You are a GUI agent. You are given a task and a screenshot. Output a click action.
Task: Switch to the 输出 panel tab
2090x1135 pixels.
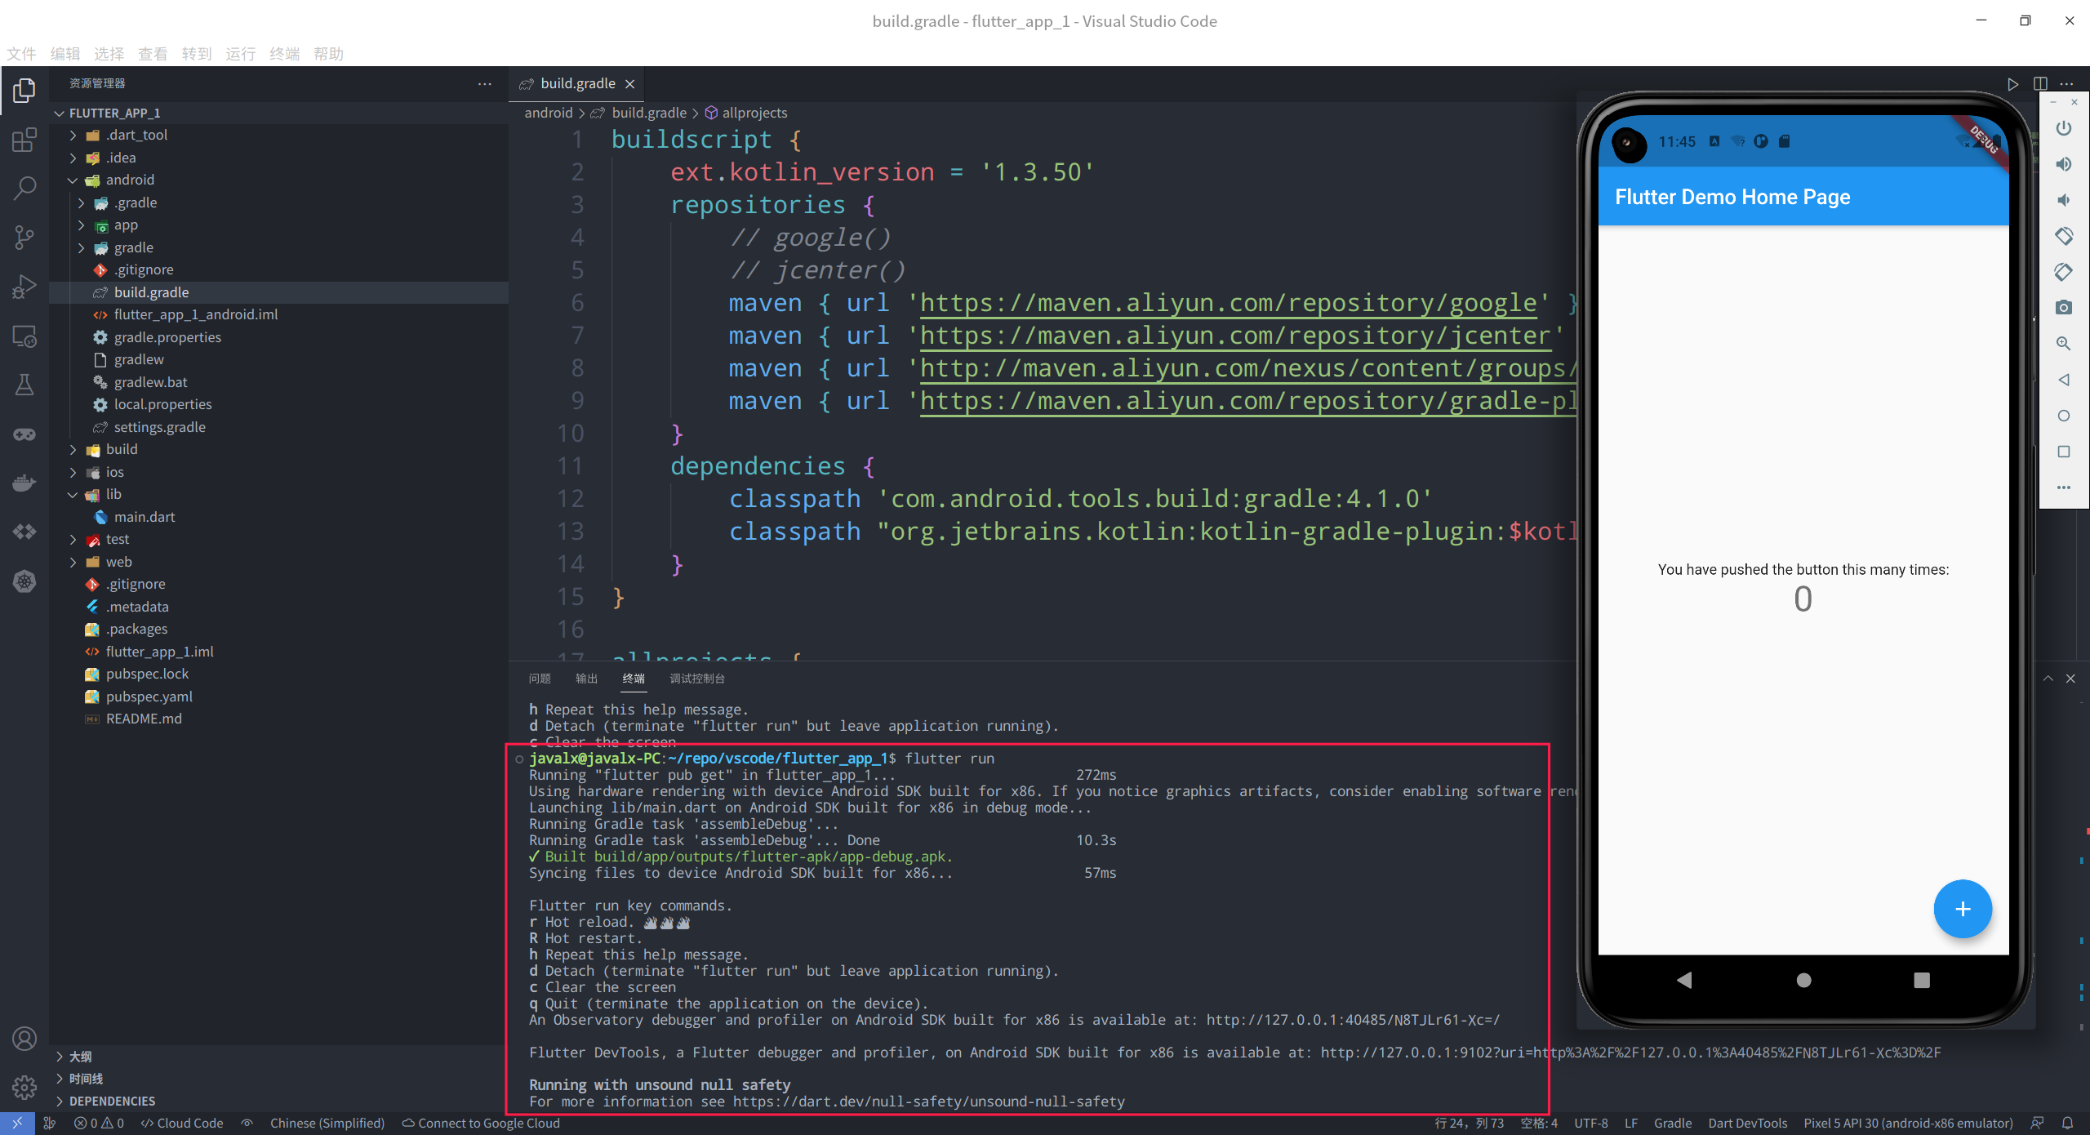pyautogui.click(x=587, y=679)
